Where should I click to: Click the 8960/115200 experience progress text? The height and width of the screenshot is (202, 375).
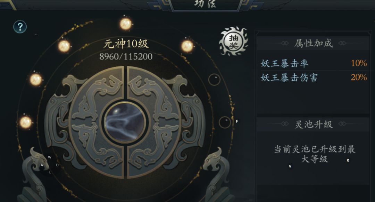click(126, 57)
